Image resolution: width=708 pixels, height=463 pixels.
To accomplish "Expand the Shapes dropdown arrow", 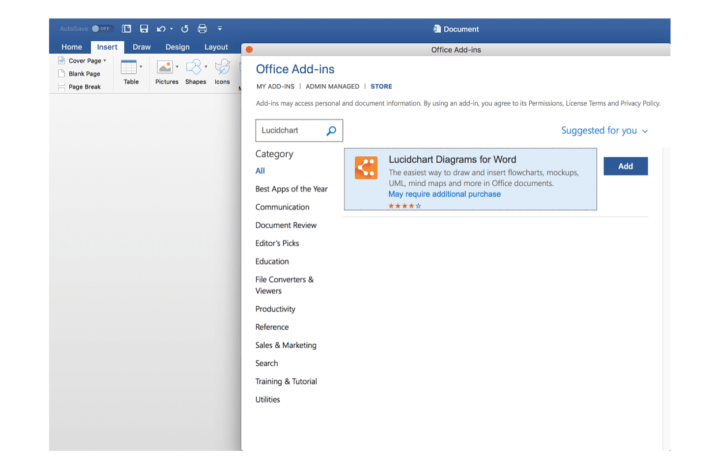I will pos(206,67).
